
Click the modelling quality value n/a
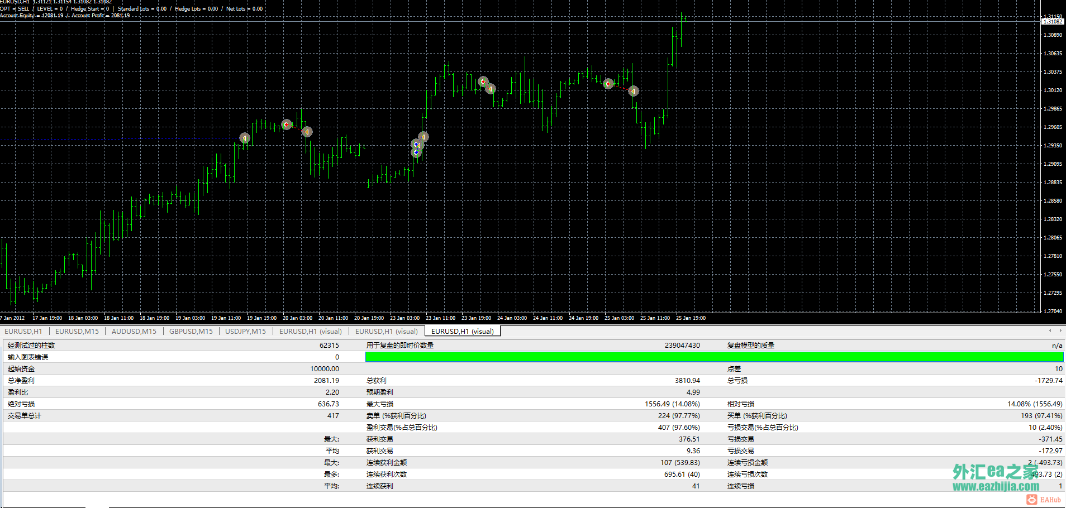click(x=1057, y=346)
